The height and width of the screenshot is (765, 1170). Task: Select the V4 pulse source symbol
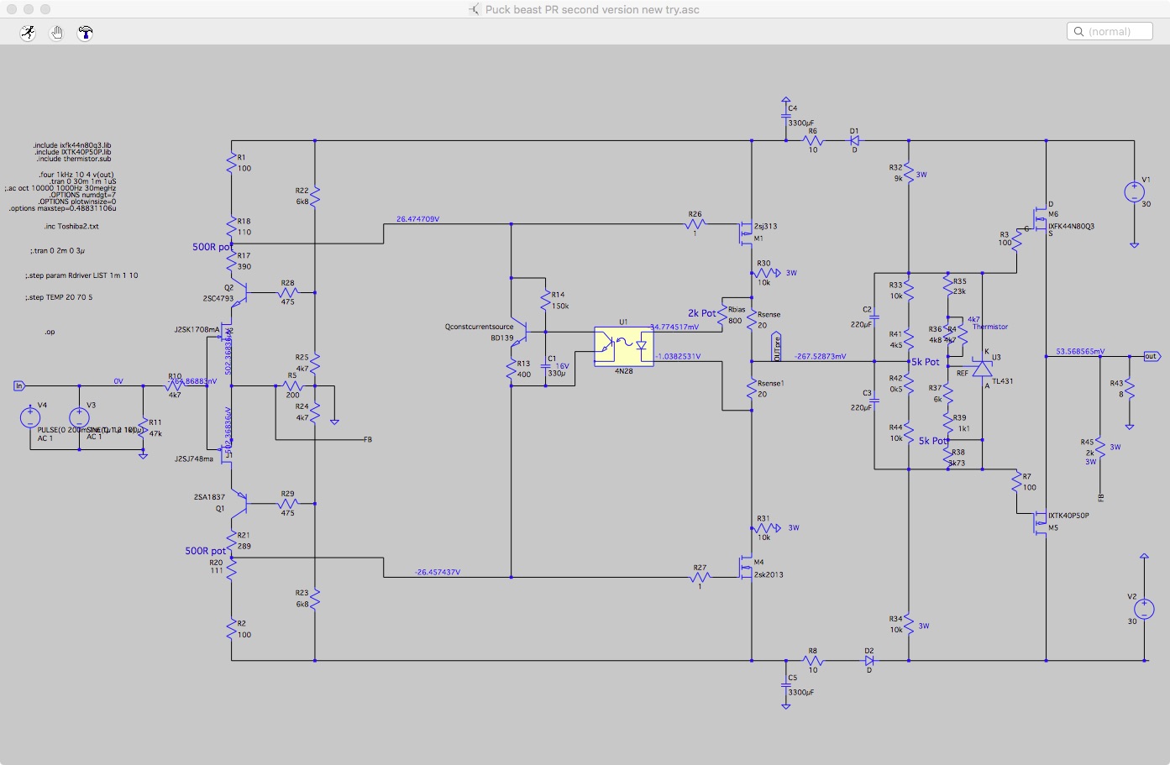(x=30, y=417)
